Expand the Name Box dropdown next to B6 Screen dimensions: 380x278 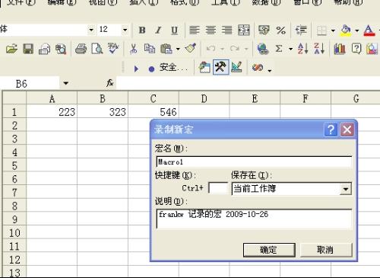(x=66, y=83)
